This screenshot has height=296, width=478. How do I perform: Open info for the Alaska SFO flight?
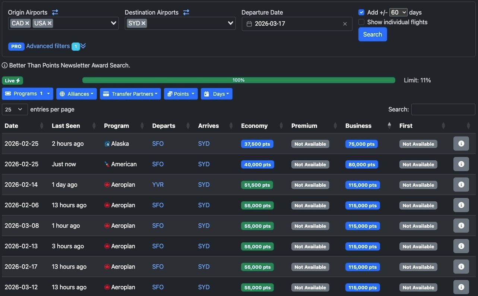461,144
